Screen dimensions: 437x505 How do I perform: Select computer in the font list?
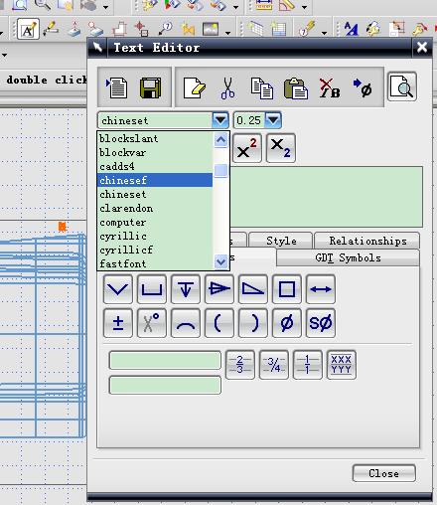[155, 222]
